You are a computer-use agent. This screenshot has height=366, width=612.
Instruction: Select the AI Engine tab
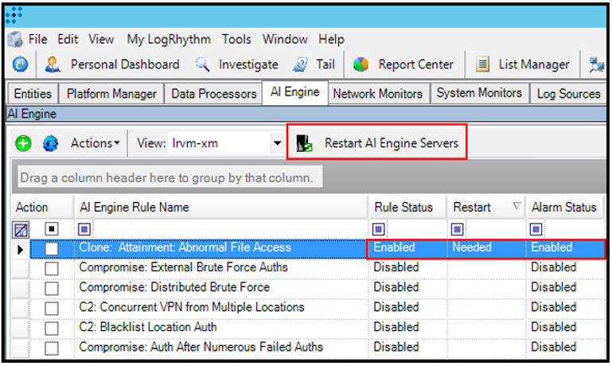295,92
